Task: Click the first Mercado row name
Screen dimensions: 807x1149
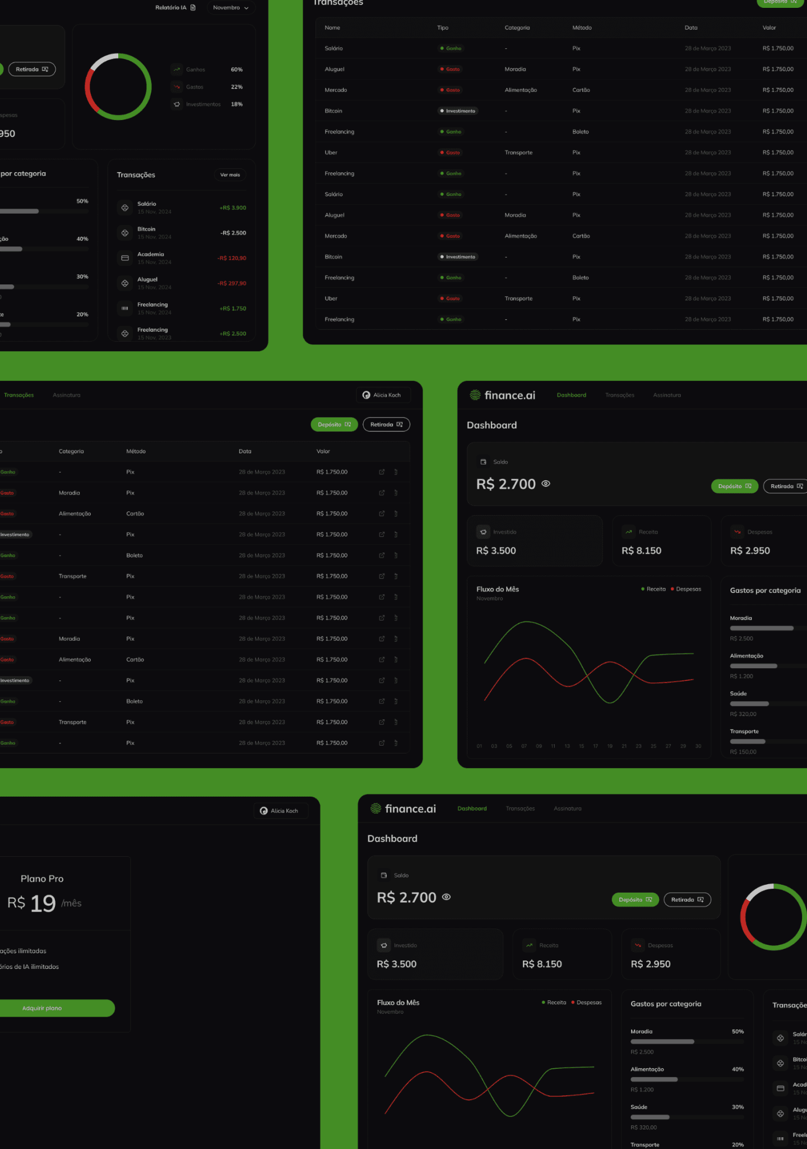Action: pos(336,90)
